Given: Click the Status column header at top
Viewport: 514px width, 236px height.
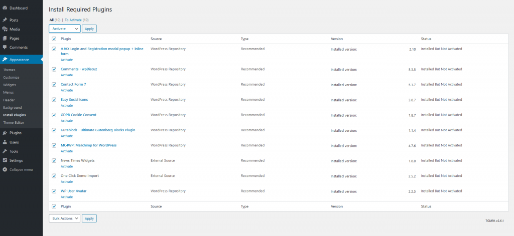Looking at the screenshot, I should pos(426,39).
